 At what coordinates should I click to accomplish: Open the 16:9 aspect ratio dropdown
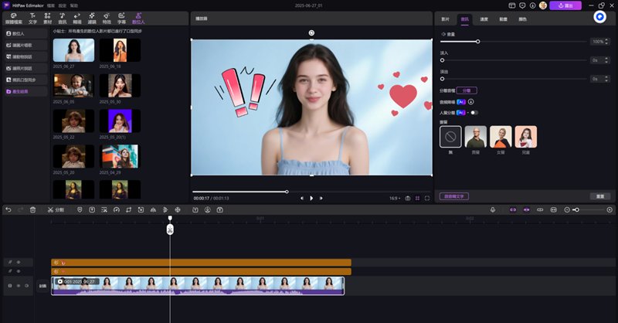(394, 198)
